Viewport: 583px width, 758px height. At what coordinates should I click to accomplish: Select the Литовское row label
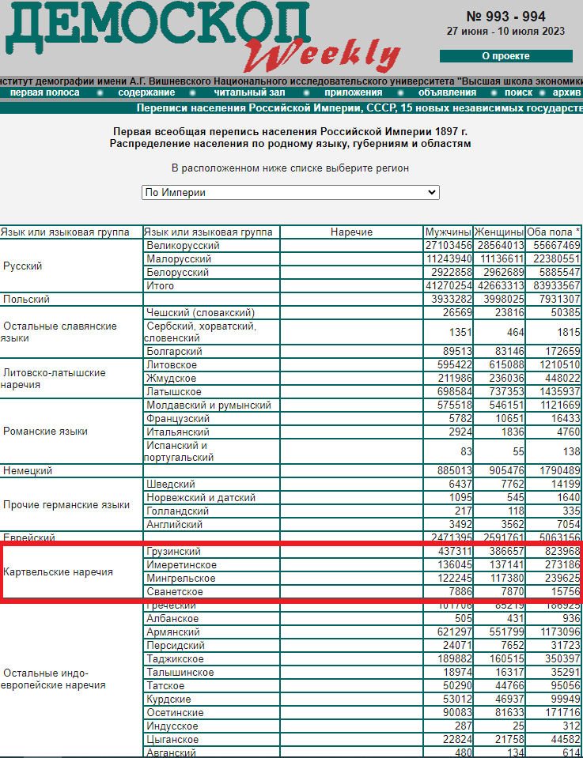(172, 365)
